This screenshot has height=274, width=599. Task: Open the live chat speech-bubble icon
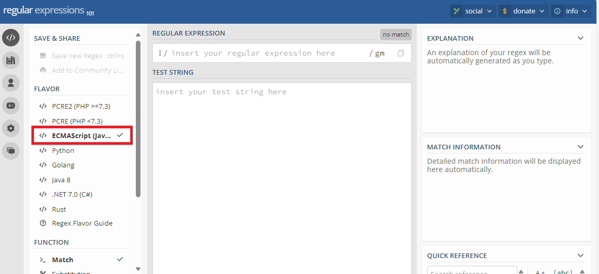[x=11, y=151]
